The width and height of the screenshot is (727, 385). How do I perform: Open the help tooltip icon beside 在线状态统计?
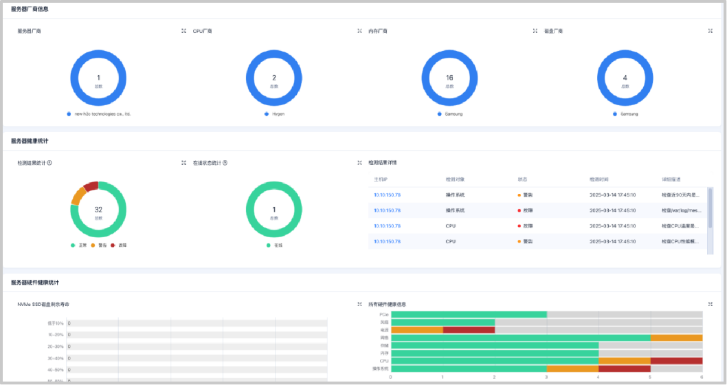(x=225, y=163)
